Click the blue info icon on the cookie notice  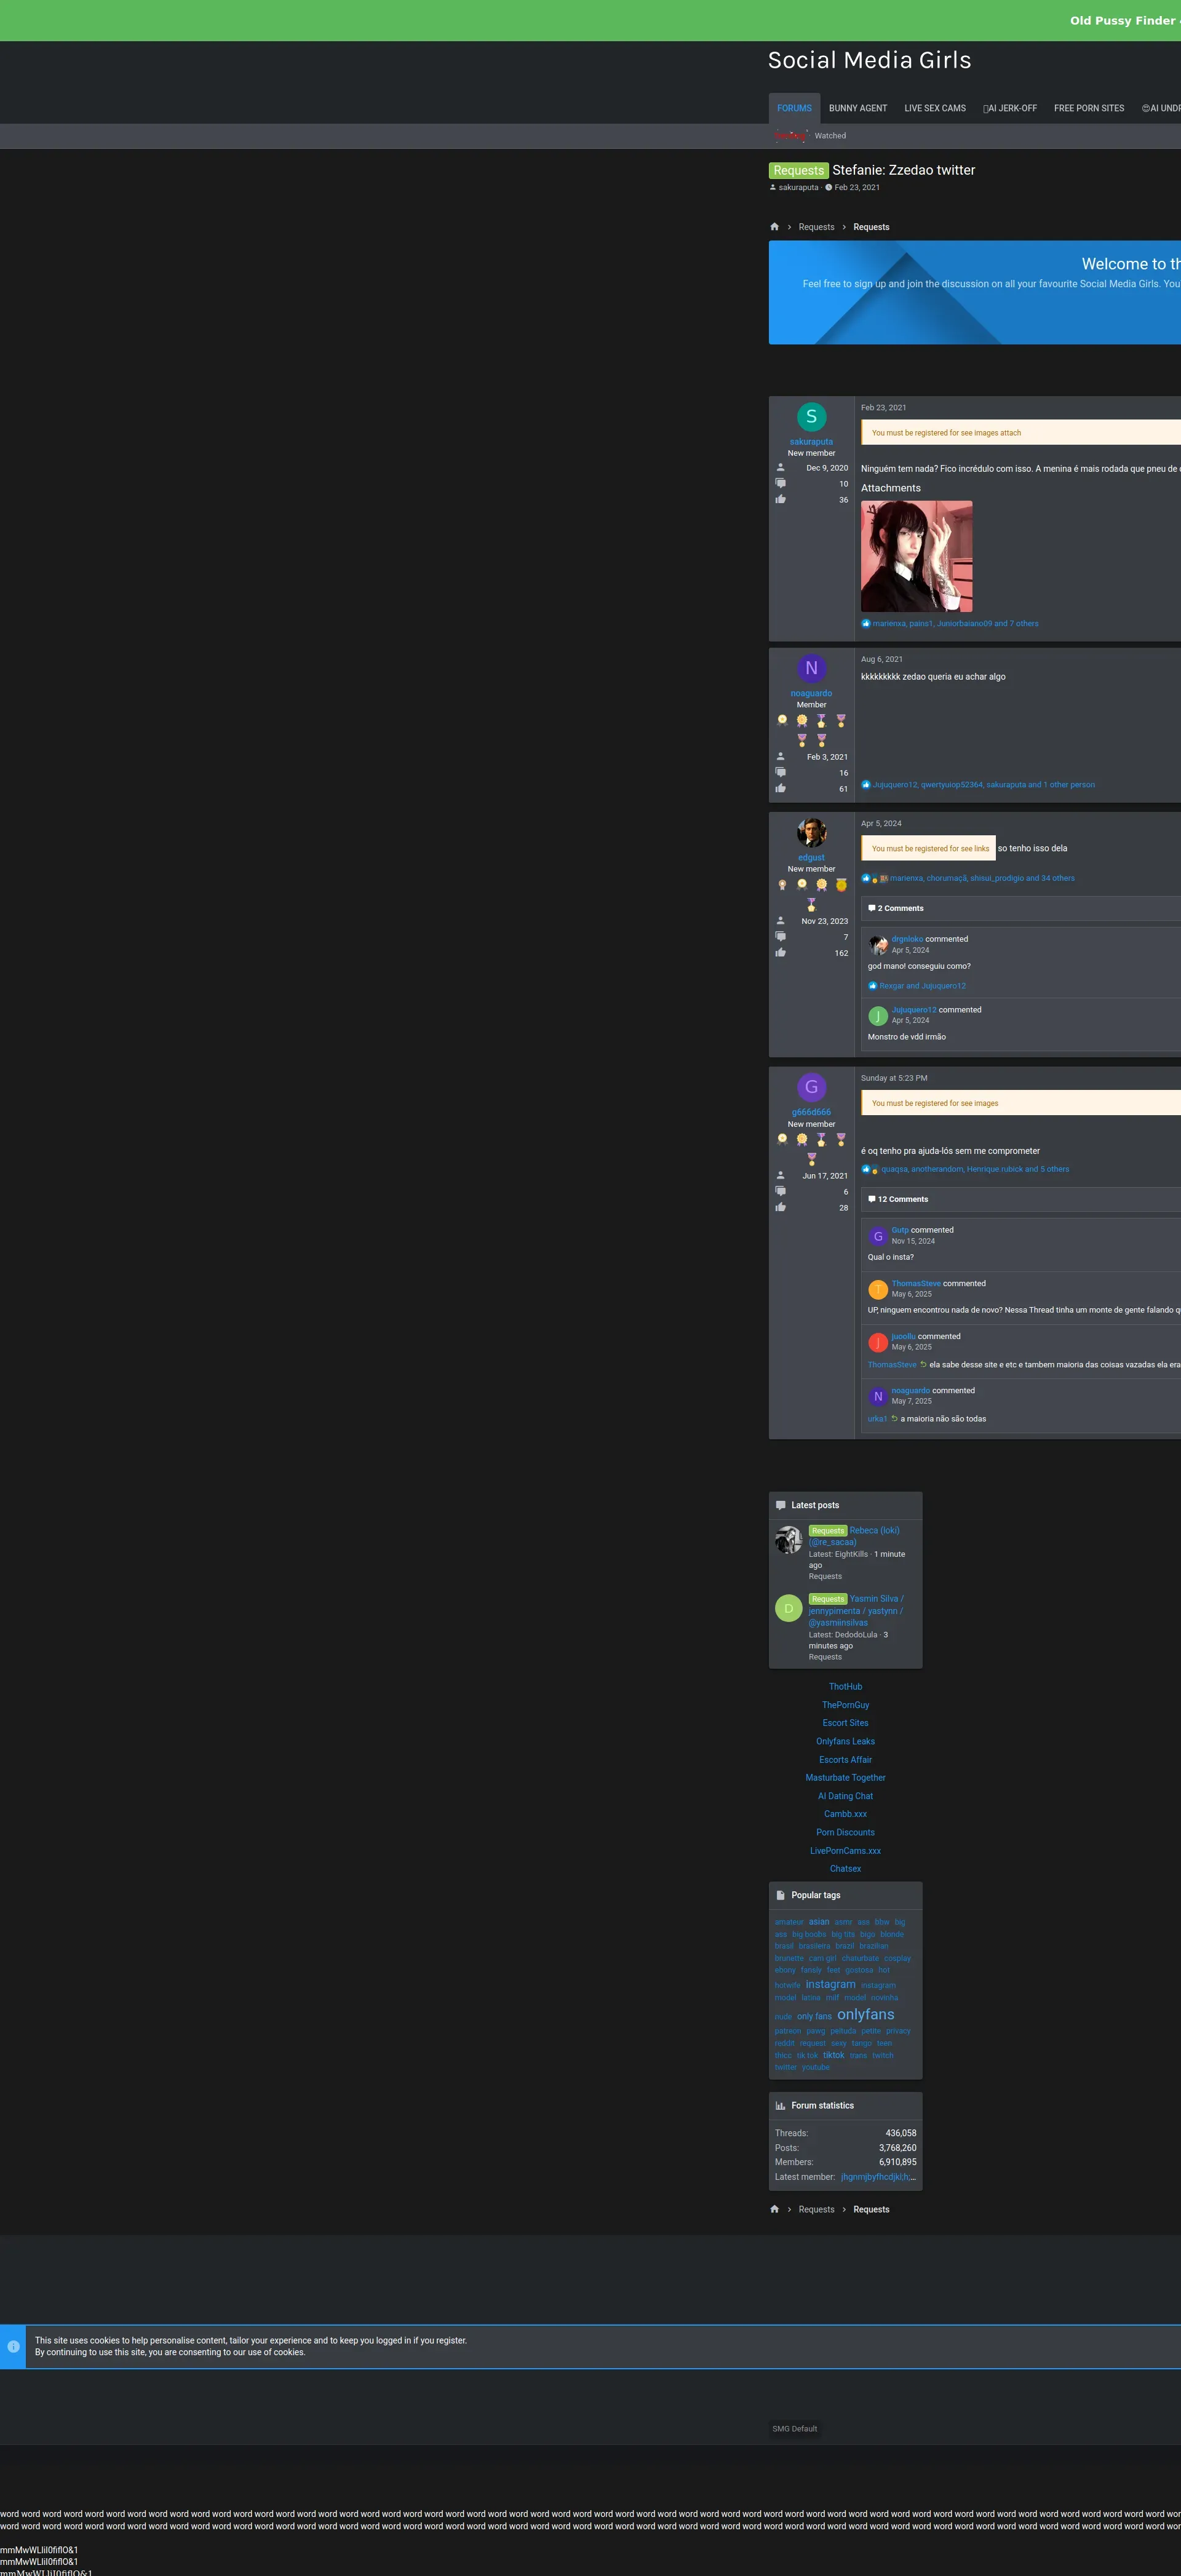(x=13, y=2346)
